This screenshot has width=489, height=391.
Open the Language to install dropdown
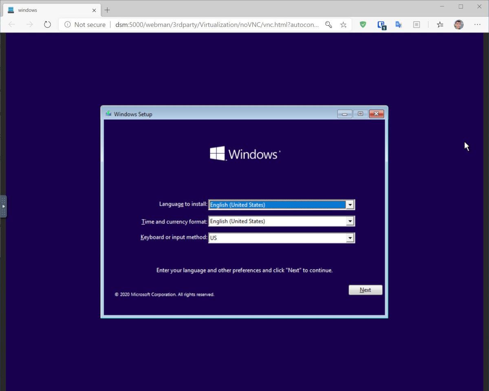point(350,205)
